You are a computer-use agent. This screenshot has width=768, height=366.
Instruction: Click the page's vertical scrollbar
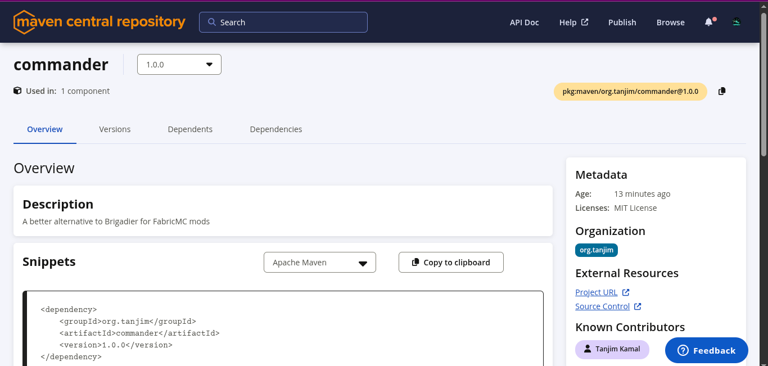point(764,84)
